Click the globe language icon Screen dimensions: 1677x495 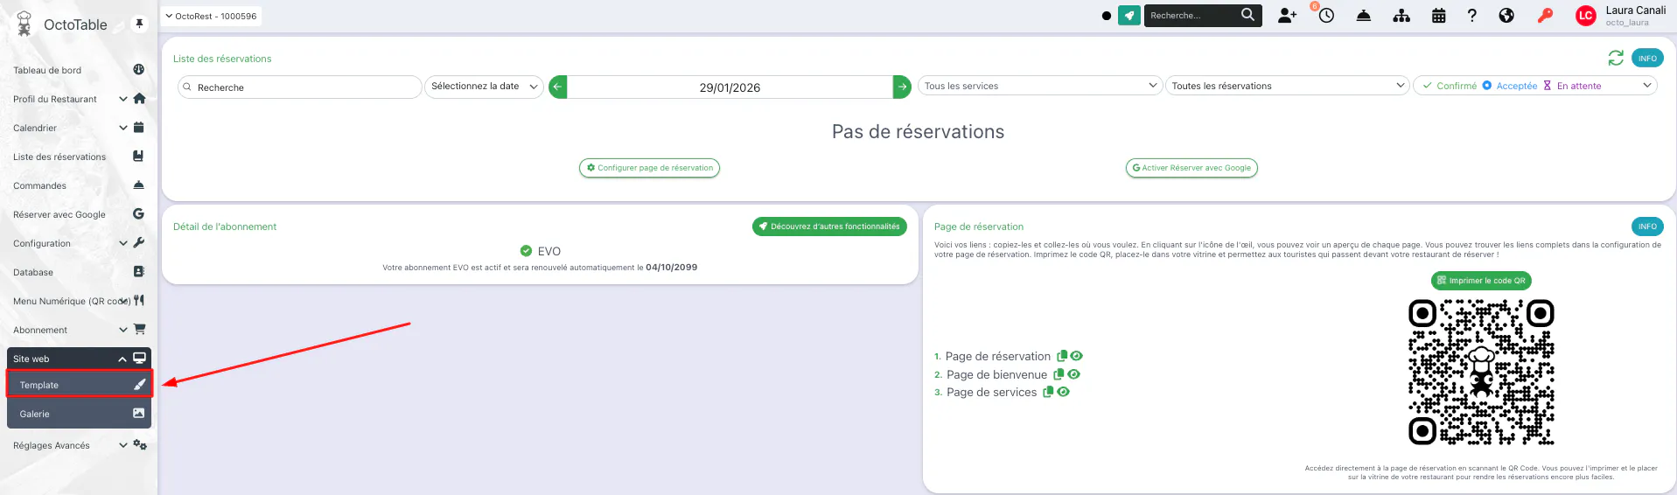point(1506,16)
